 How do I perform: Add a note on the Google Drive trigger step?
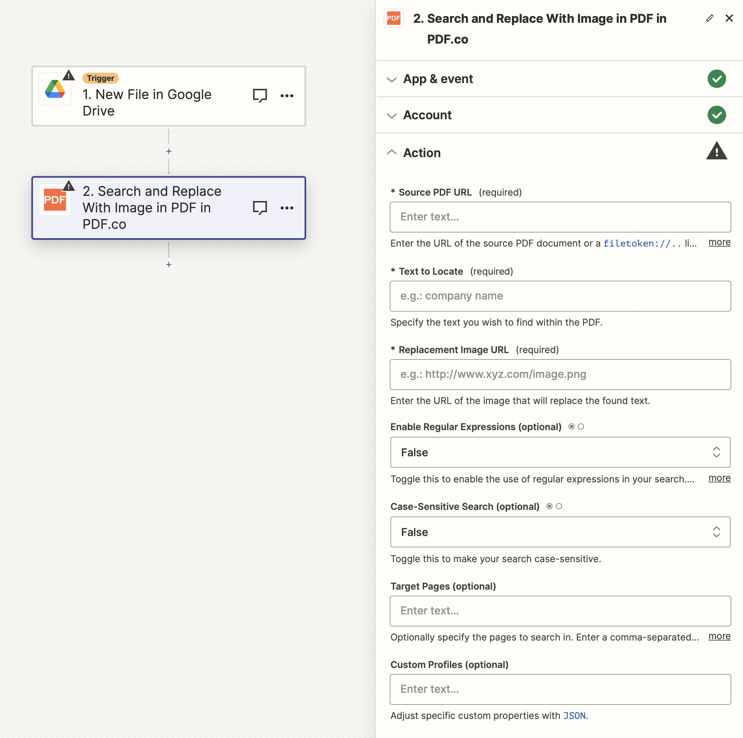coord(259,96)
